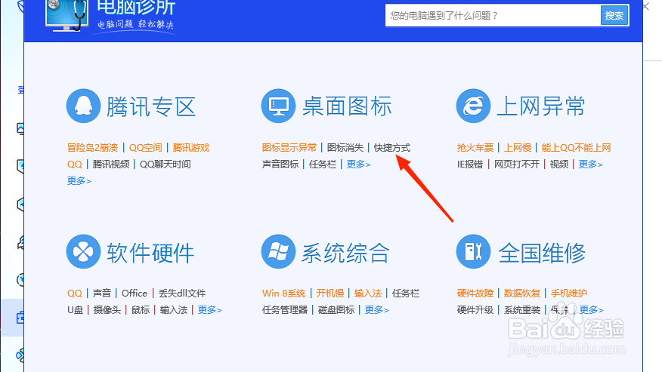662x372 pixels.
Task: Open the IE报错 link
Action: click(x=470, y=164)
